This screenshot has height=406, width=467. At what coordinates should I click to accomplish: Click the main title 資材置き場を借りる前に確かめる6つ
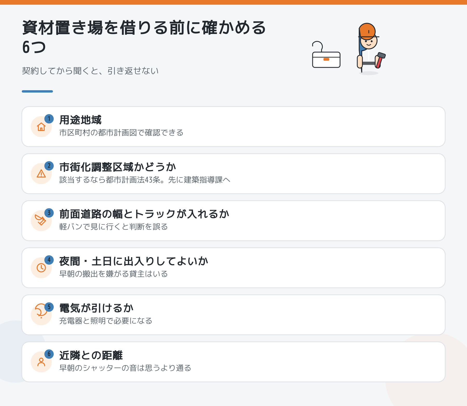pyautogui.click(x=144, y=37)
